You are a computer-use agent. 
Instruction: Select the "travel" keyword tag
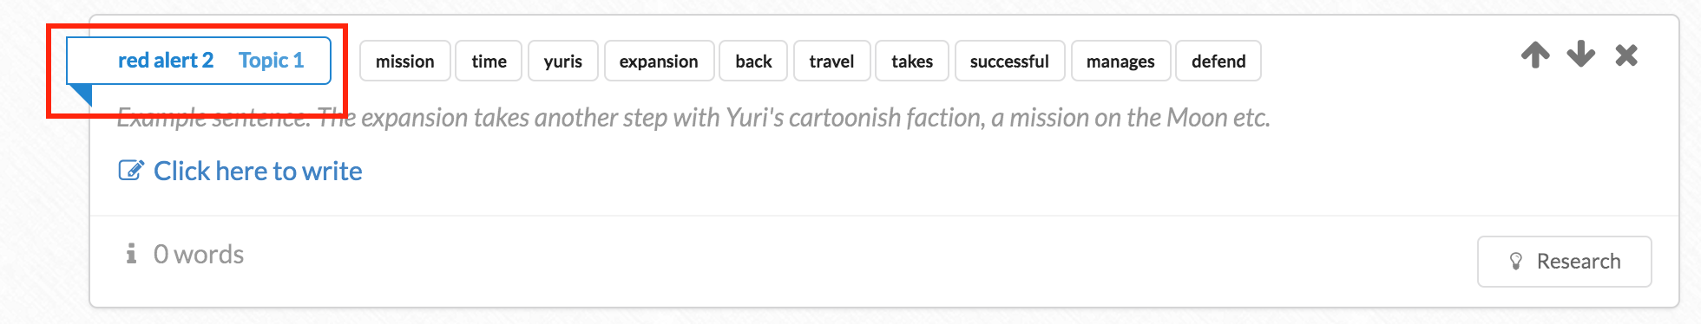point(831,61)
